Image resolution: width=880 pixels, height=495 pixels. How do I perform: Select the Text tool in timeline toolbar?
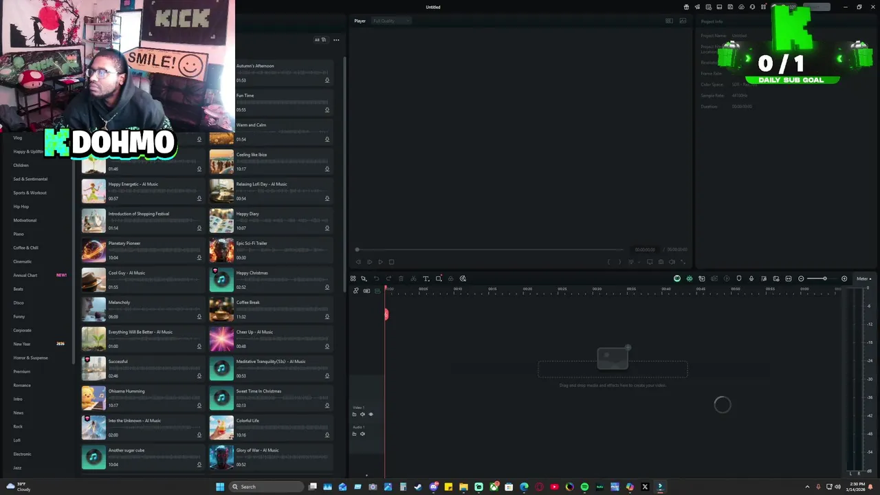pos(426,278)
